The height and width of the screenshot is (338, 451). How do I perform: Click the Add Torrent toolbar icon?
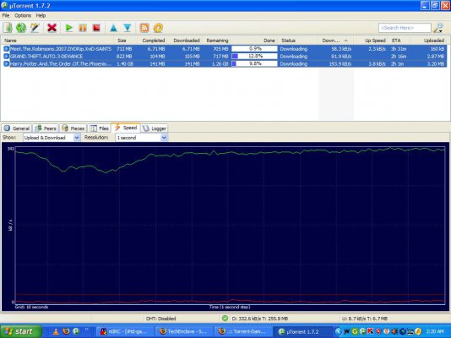pyautogui.click(x=8, y=28)
